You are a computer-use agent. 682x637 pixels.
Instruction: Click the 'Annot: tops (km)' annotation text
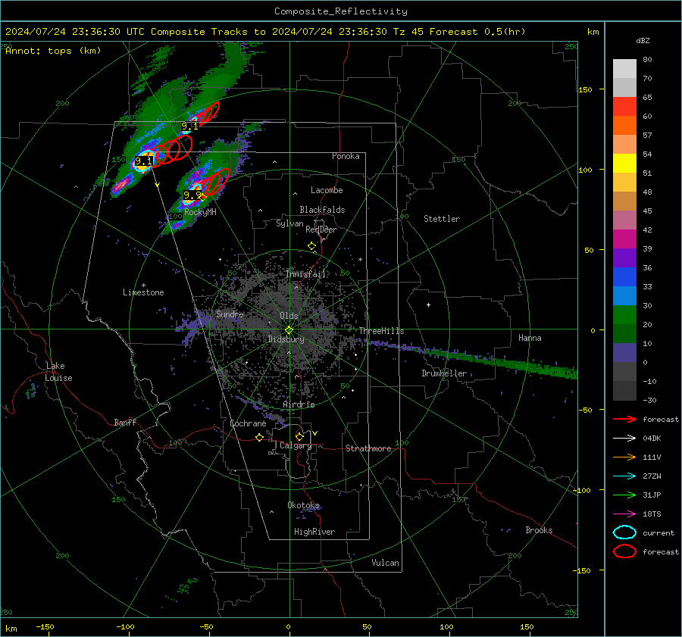coord(53,51)
